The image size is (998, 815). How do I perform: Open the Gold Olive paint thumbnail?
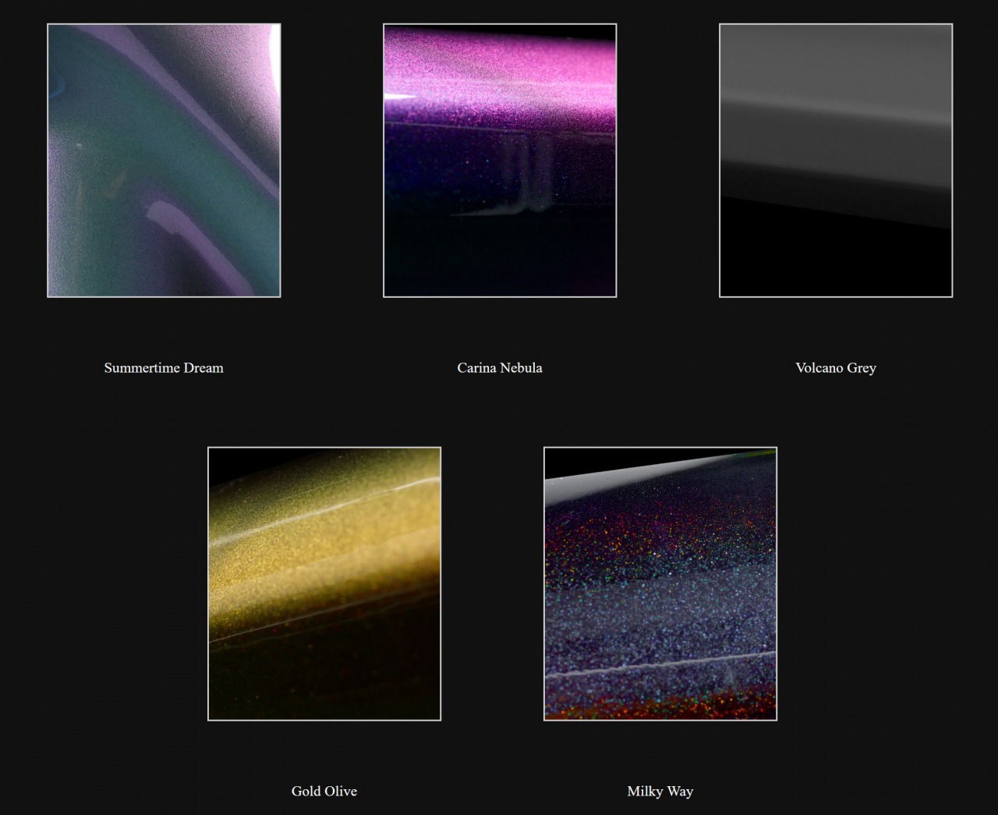[324, 583]
